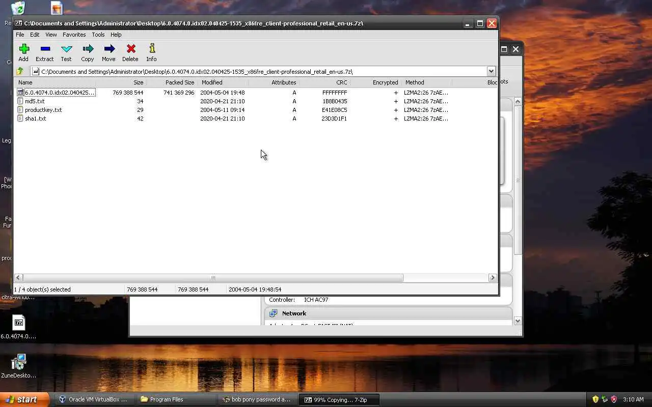Image resolution: width=652 pixels, height=407 pixels.
Task: Sort by the Method column header
Action: pos(427,82)
